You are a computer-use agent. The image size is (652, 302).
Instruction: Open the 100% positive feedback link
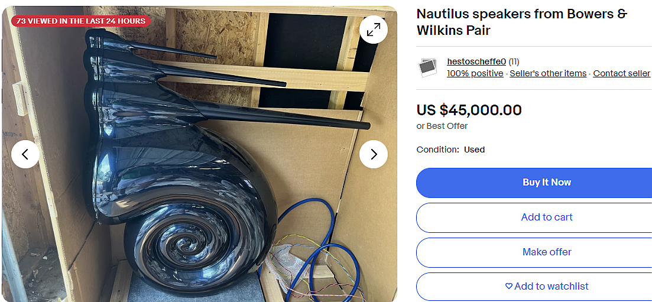pos(475,74)
